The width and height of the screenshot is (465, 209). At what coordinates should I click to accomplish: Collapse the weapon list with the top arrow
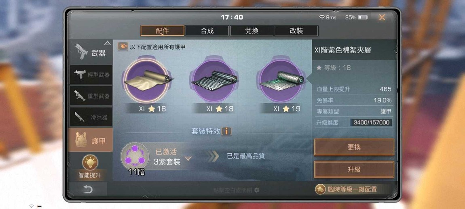click(107, 43)
